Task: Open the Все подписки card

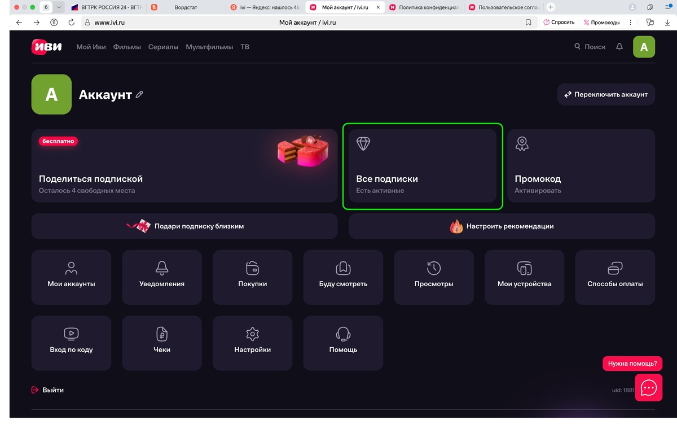Action: (x=423, y=166)
